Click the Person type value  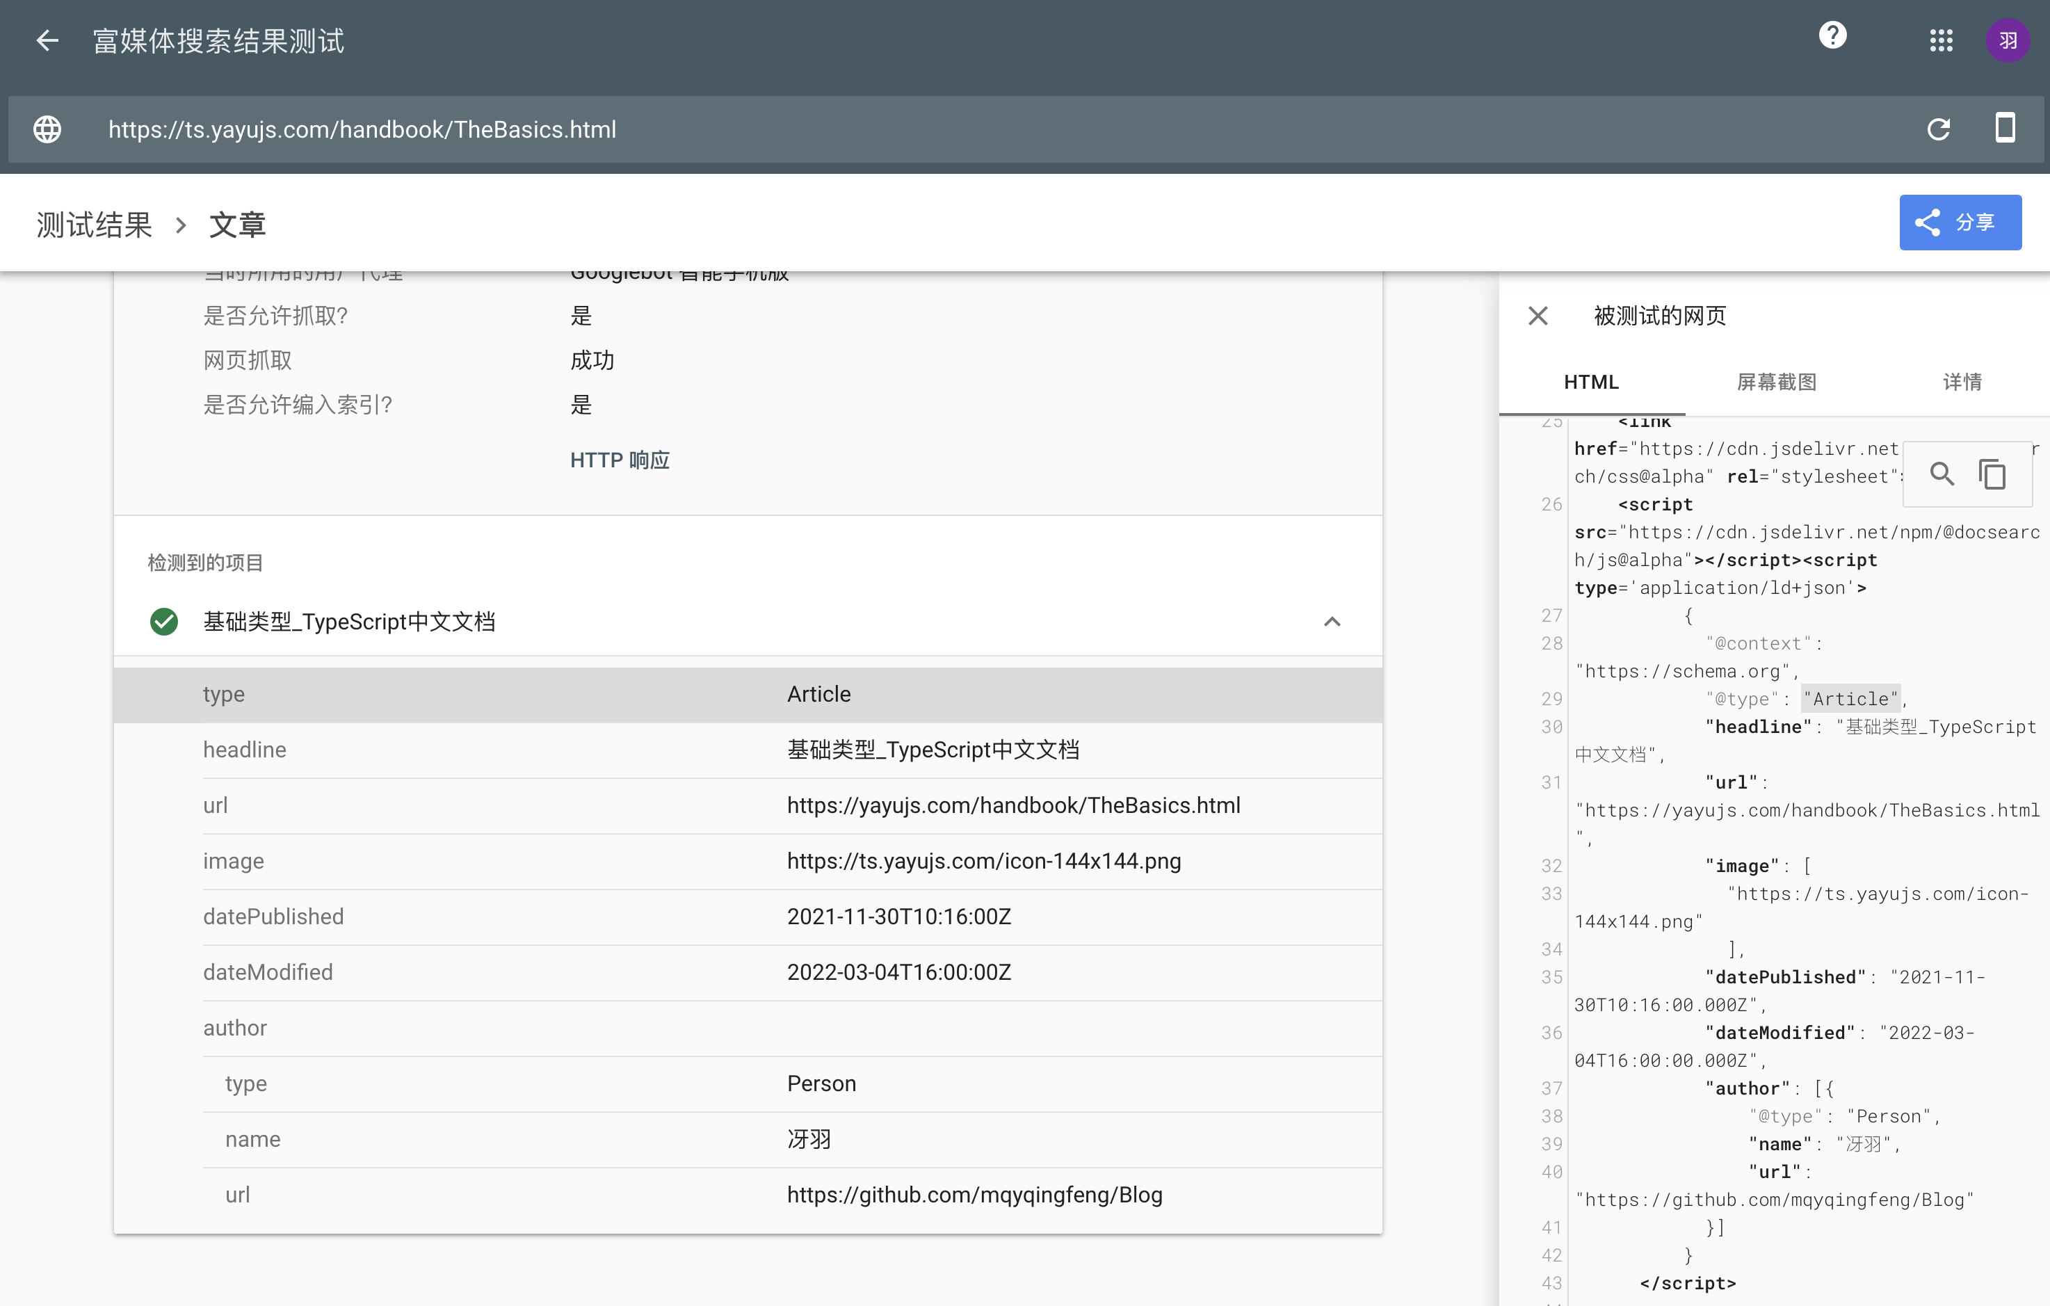point(821,1083)
